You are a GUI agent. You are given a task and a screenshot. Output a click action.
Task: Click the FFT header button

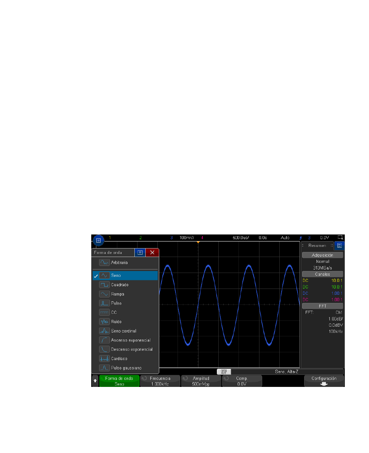[322, 306]
